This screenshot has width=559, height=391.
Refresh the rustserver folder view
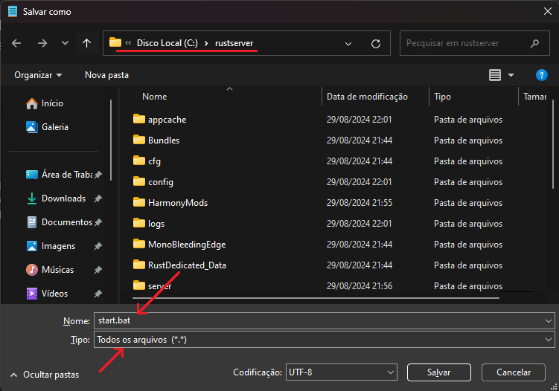click(x=376, y=44)
